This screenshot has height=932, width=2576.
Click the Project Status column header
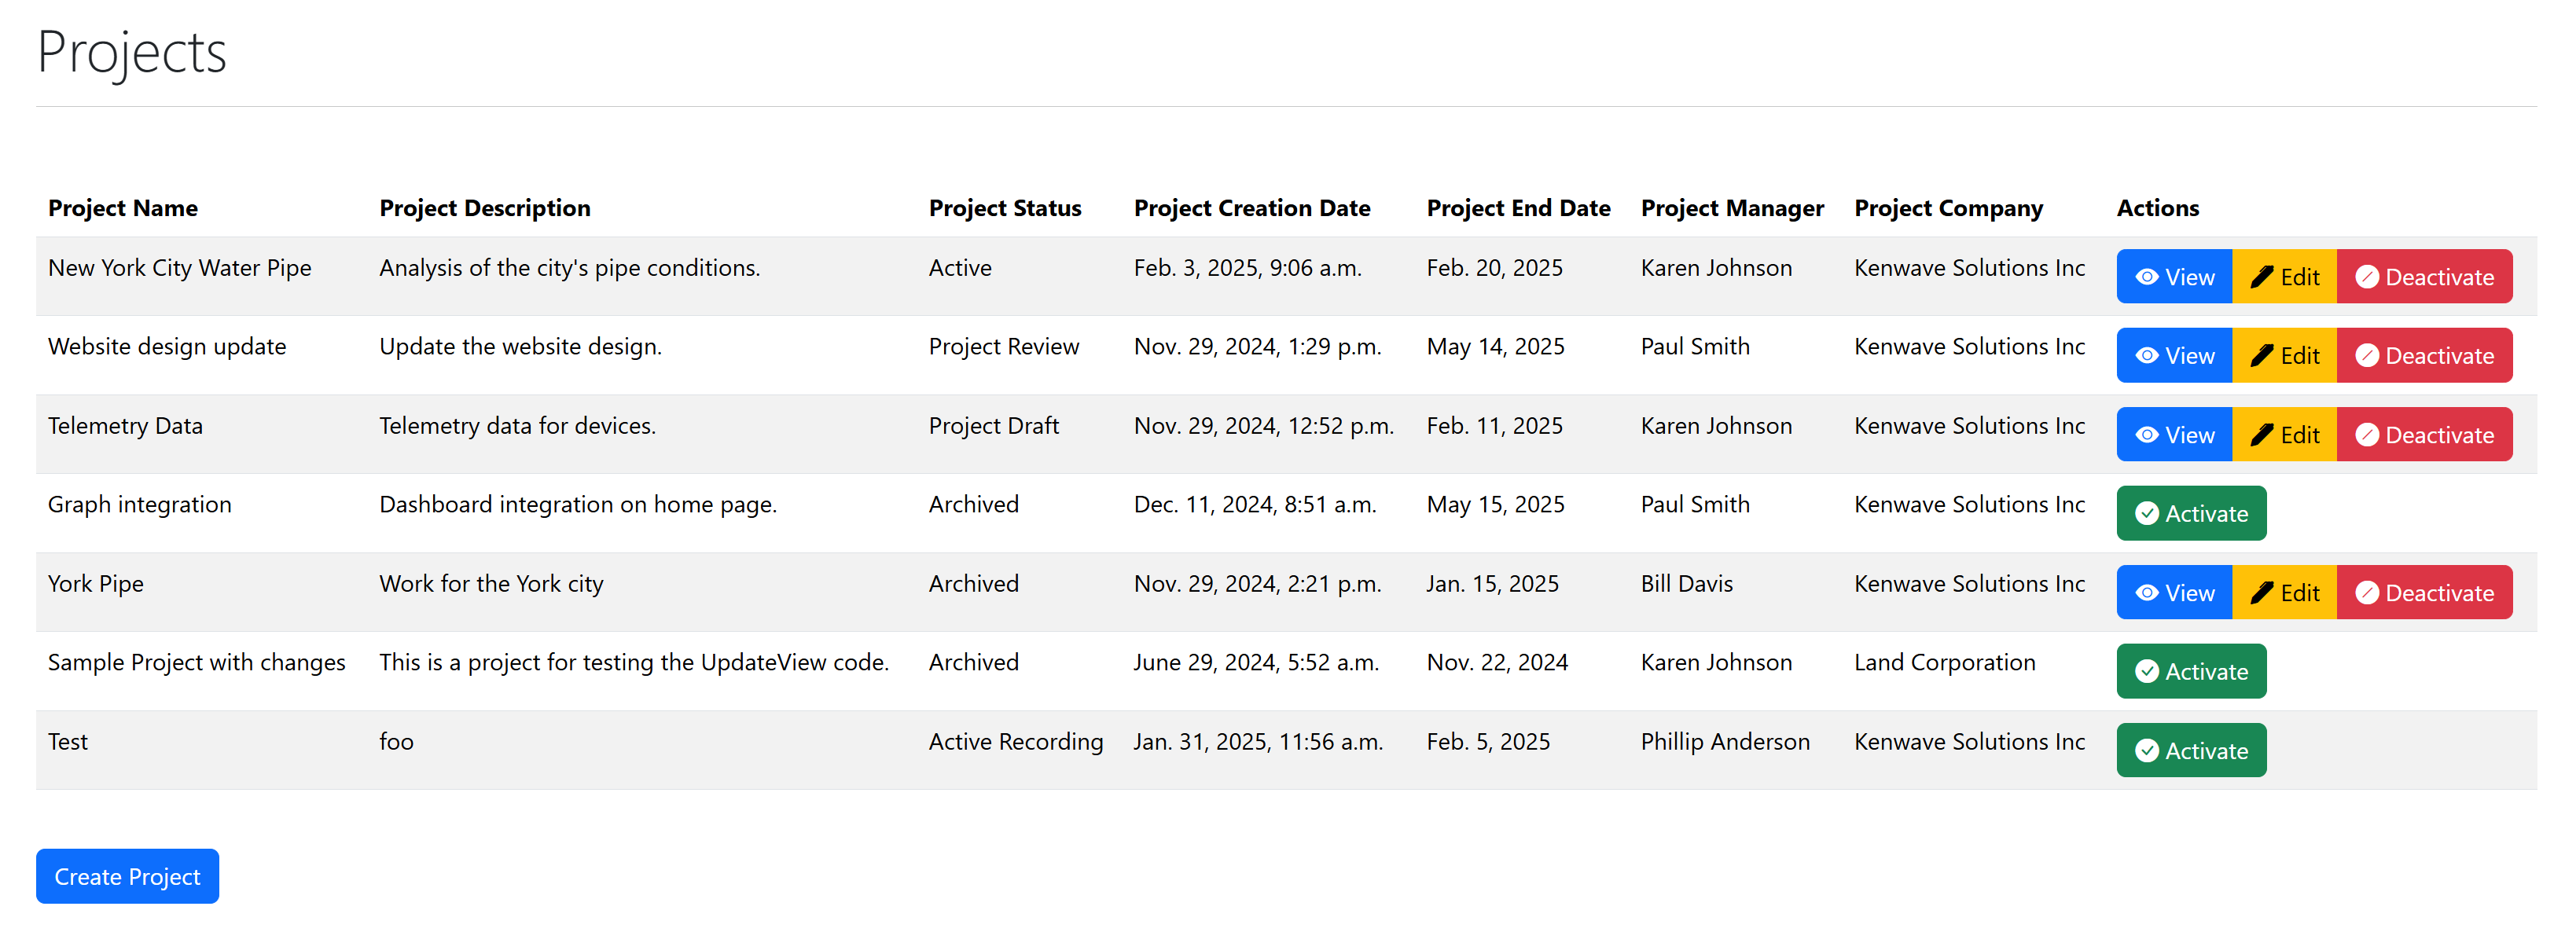(x=1004, y=208)
